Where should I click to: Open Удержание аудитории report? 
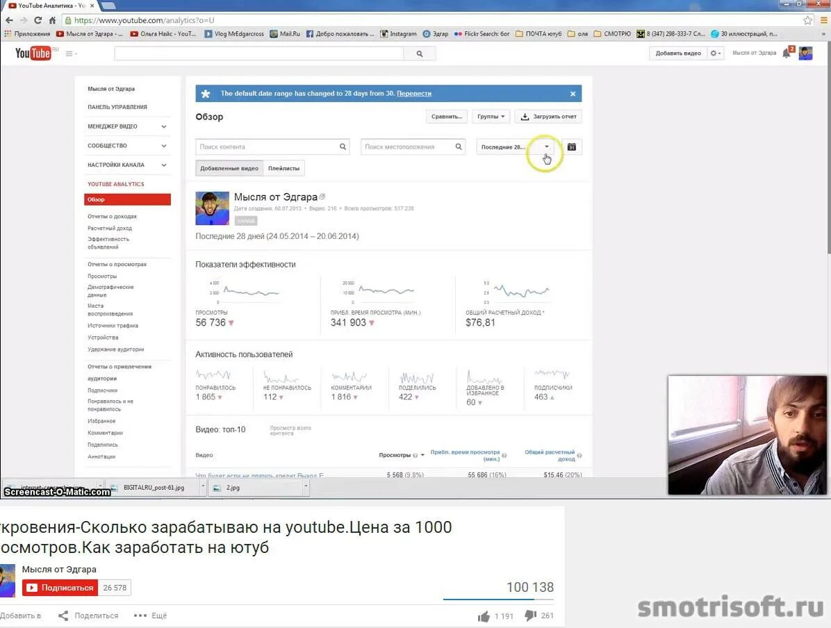tap(115, 349)
